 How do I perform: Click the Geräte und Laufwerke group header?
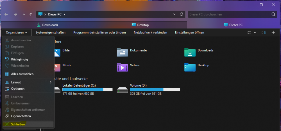tap(71, 79)
